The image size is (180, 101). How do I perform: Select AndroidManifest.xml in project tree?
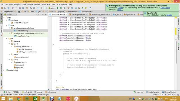[x=20, y=23]
